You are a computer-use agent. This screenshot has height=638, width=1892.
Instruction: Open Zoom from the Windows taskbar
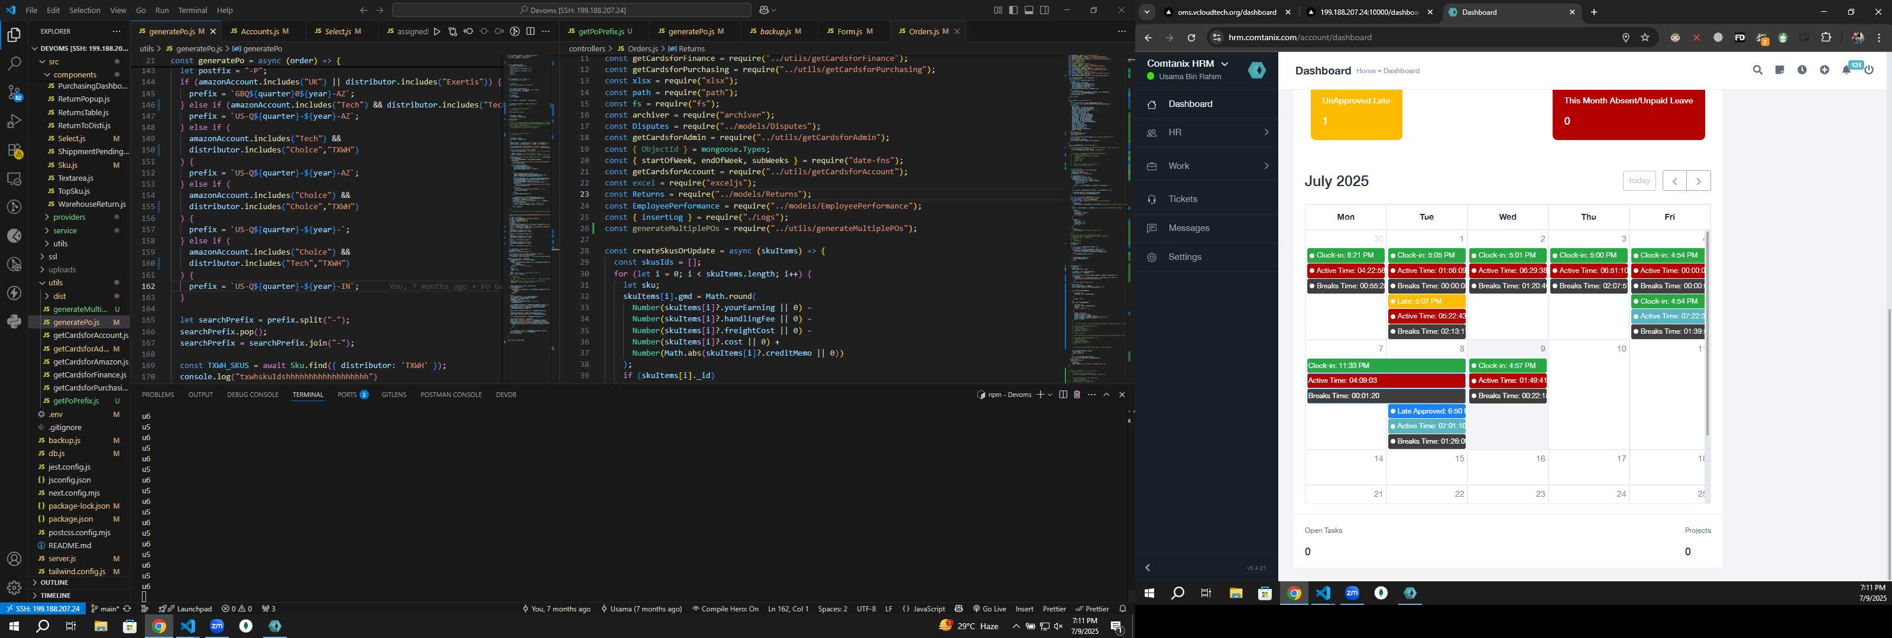(x=218, y=626)
